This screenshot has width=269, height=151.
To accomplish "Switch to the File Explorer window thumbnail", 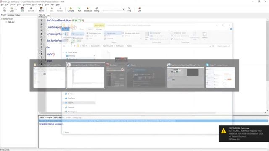I will pyautogui.click(x=49, y=75).
